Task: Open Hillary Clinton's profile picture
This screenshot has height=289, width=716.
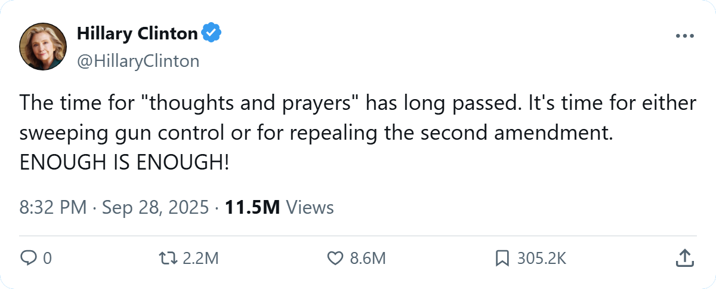Action: coord(43,47)
